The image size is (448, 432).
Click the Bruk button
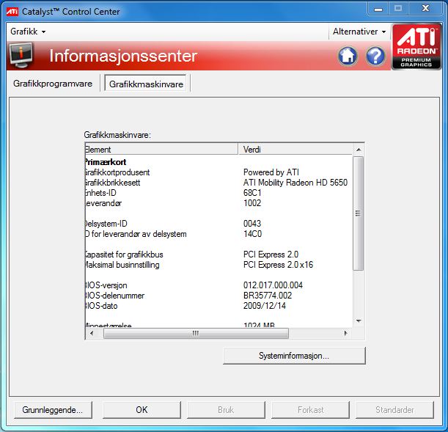pyautogui.click(x=226, y=410)
